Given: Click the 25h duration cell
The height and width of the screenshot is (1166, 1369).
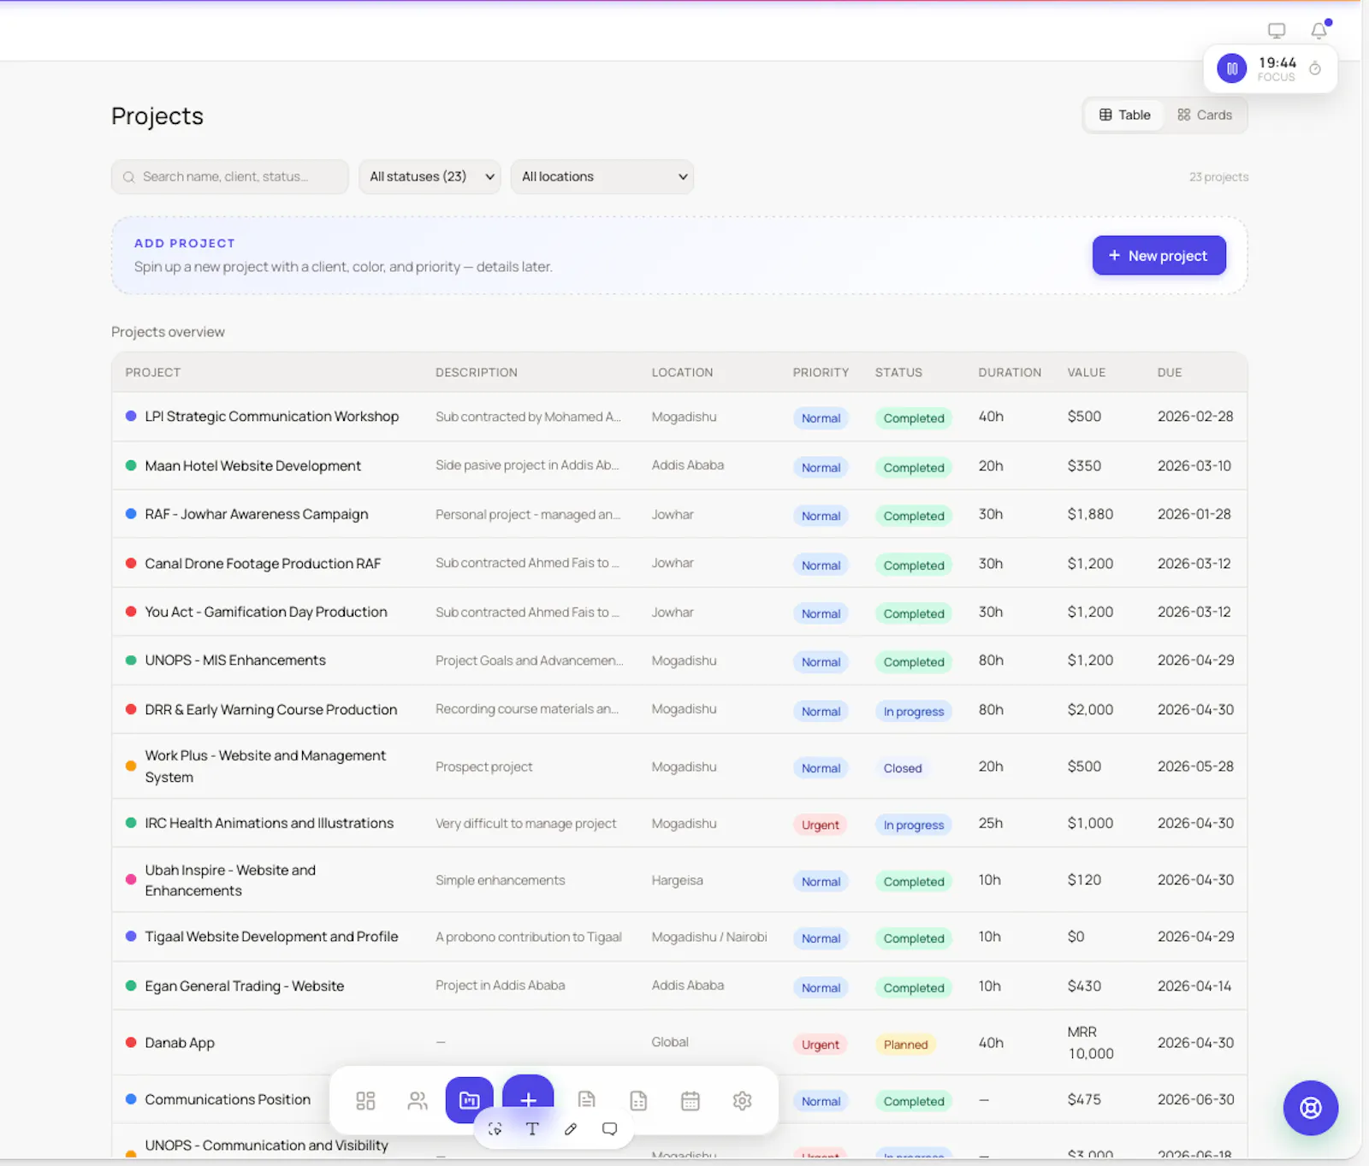Looking at the screenshot, I should (991, 823).
